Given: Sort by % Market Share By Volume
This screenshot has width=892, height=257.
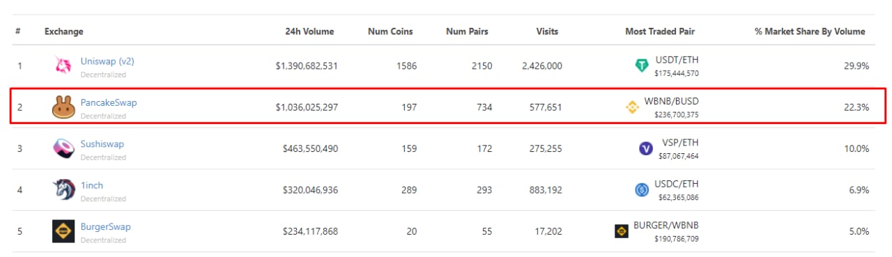Looking at the screenshot, I should point(810,31).
